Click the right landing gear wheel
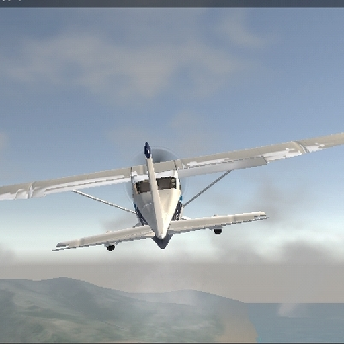This screenshot has height=344, width=344. (x=218, y=231)
